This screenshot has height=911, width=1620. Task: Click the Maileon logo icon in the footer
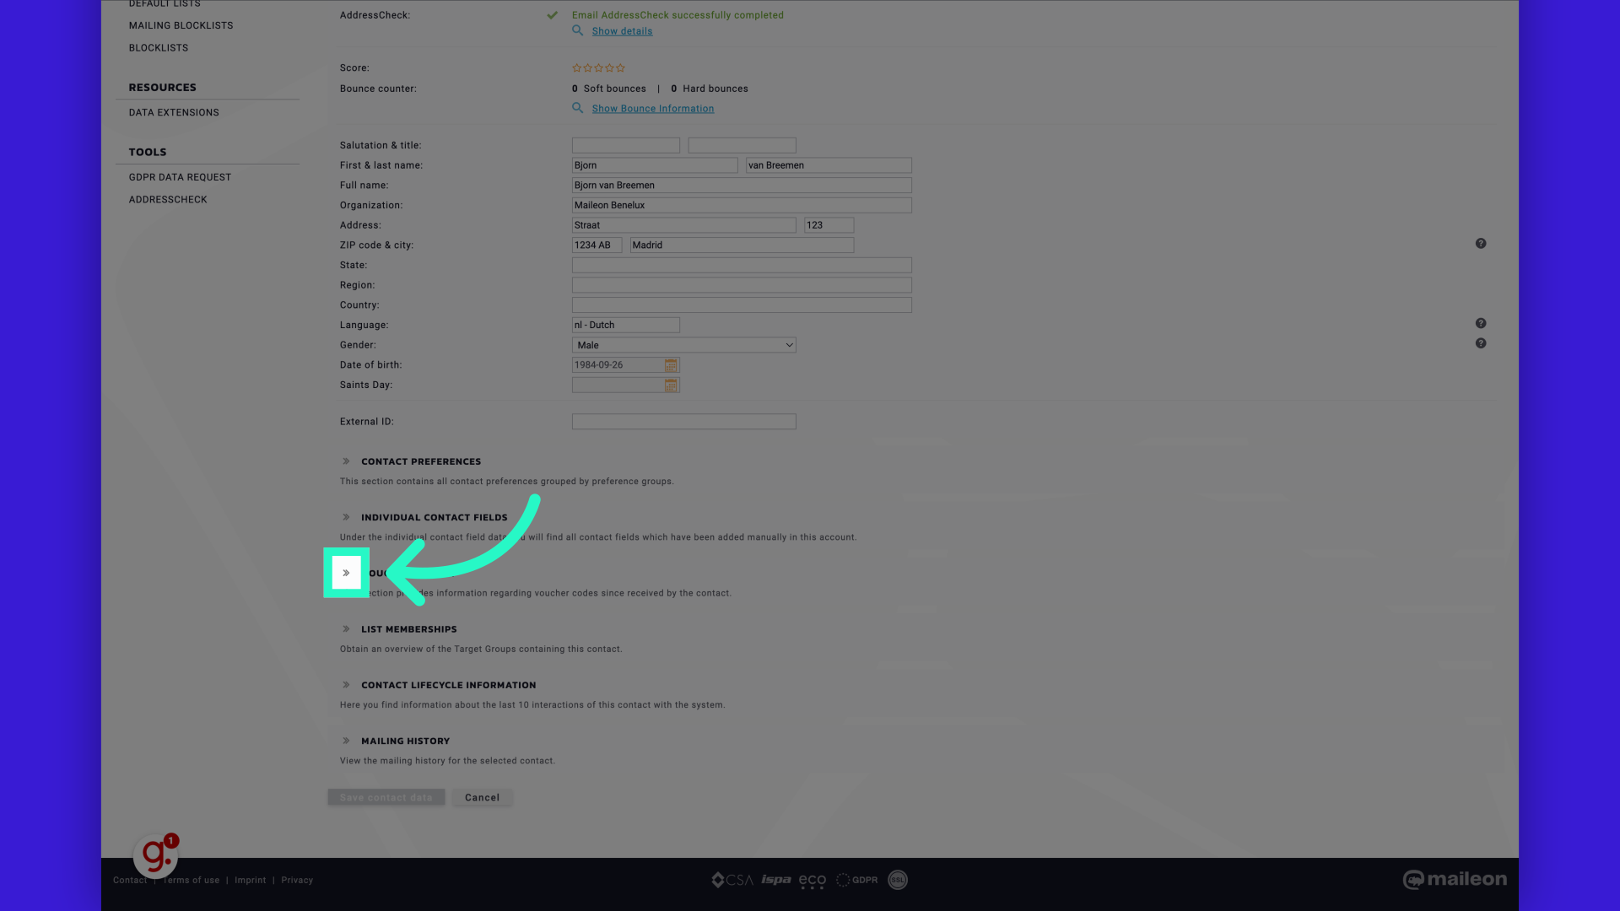point(1413,879)
